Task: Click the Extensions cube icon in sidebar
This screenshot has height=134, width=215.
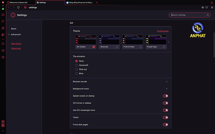Action: coord(3,50)
